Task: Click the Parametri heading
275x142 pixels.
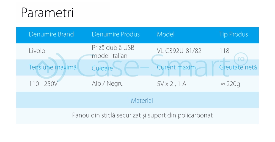Action: (47, 13)
